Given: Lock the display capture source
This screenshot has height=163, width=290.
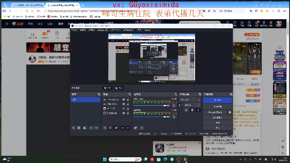Looking at the screenshot, I should (128, 113).
